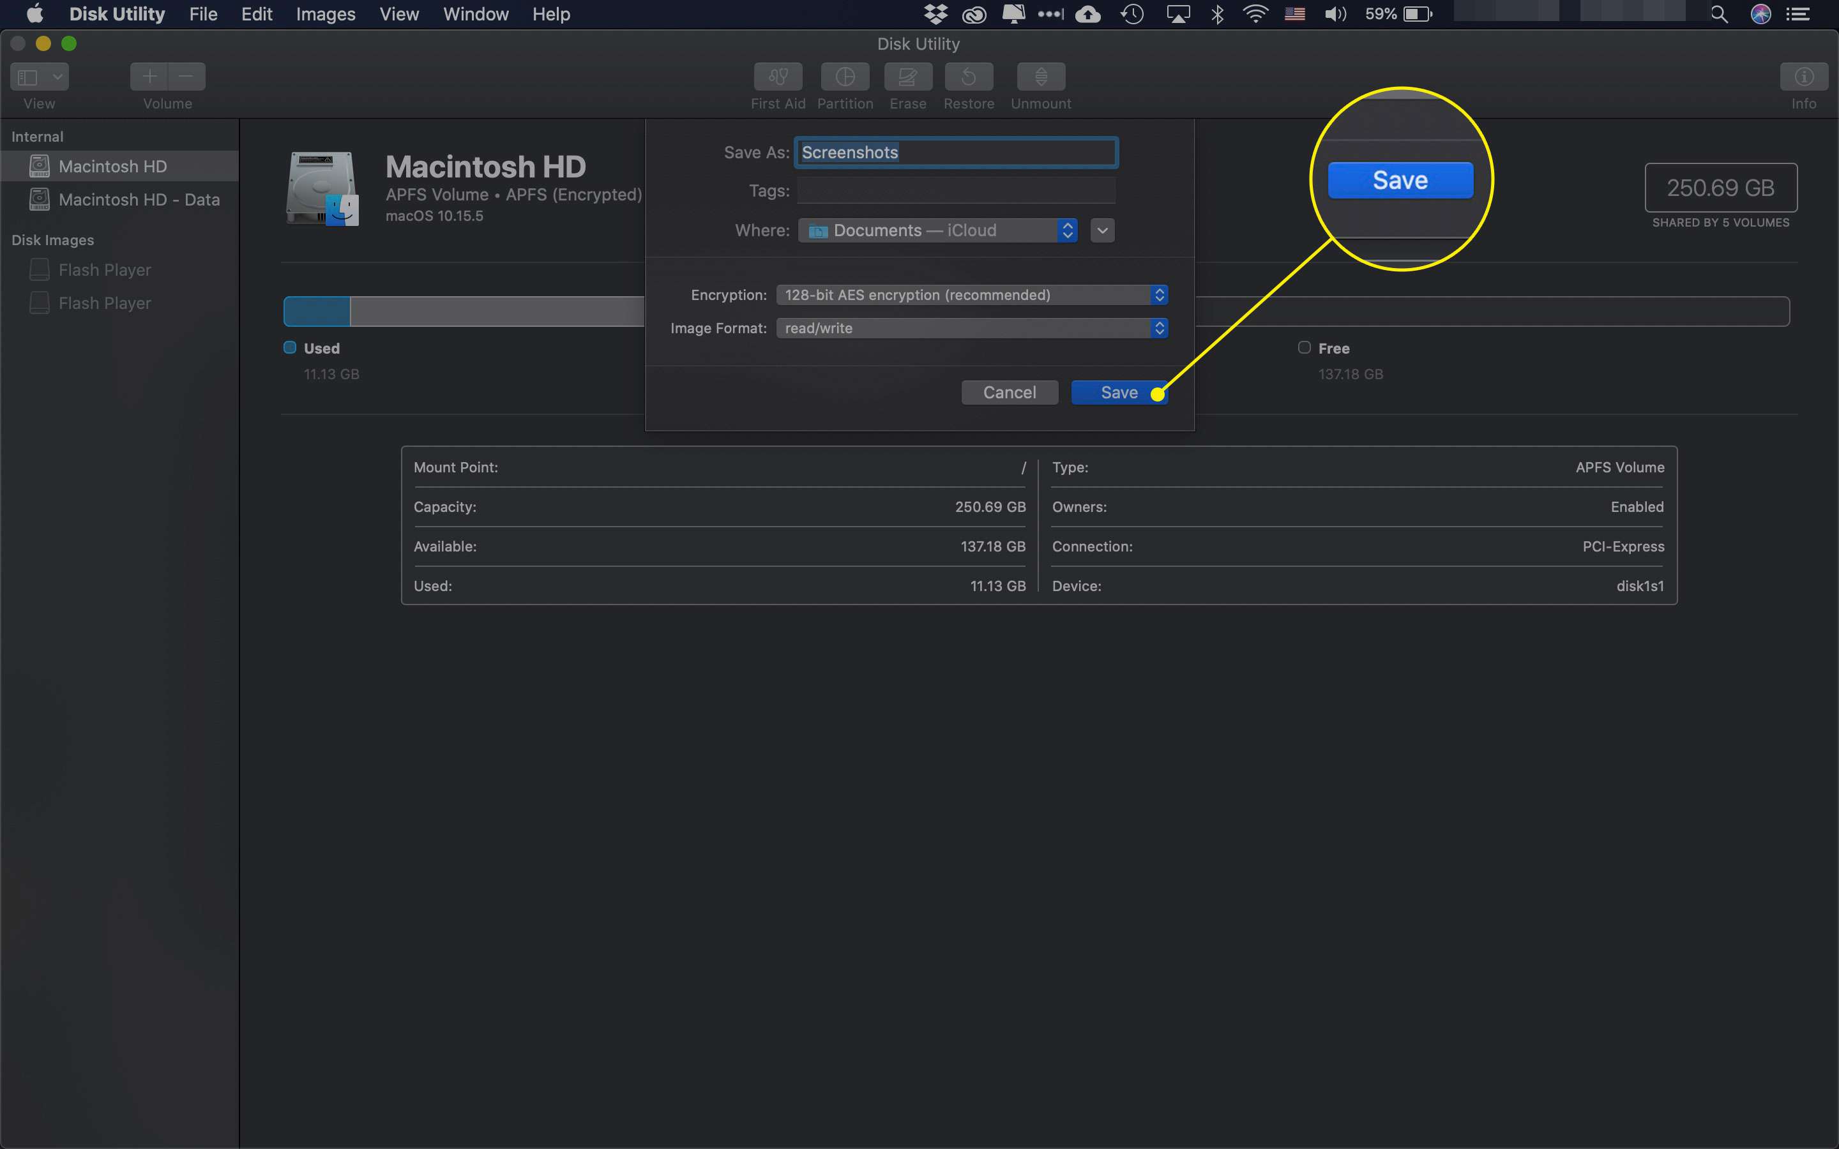Click the Wi-Fi menu bar icon
This screenshot has height=1149, width=1839.
1255,13
